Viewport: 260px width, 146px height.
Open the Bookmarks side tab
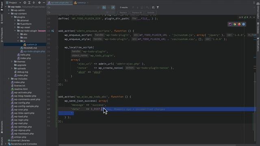point(2,127)
